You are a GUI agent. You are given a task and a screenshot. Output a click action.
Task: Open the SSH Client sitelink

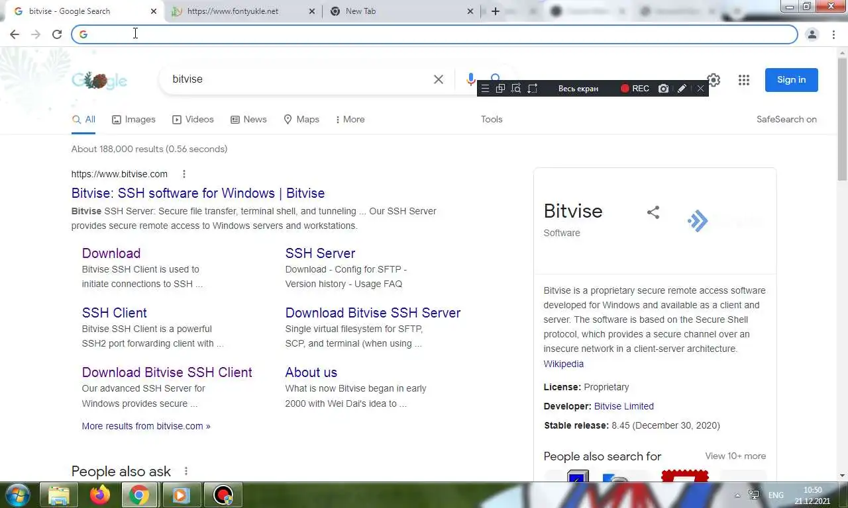coord(115,313)
